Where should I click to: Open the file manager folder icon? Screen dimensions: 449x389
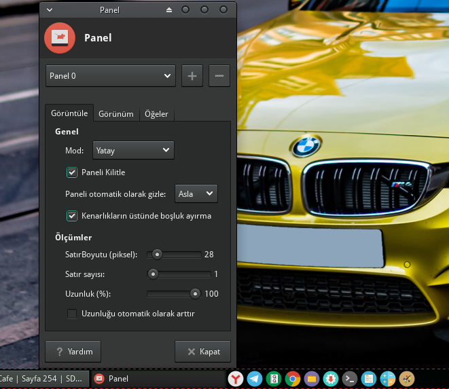pos(312,379)
